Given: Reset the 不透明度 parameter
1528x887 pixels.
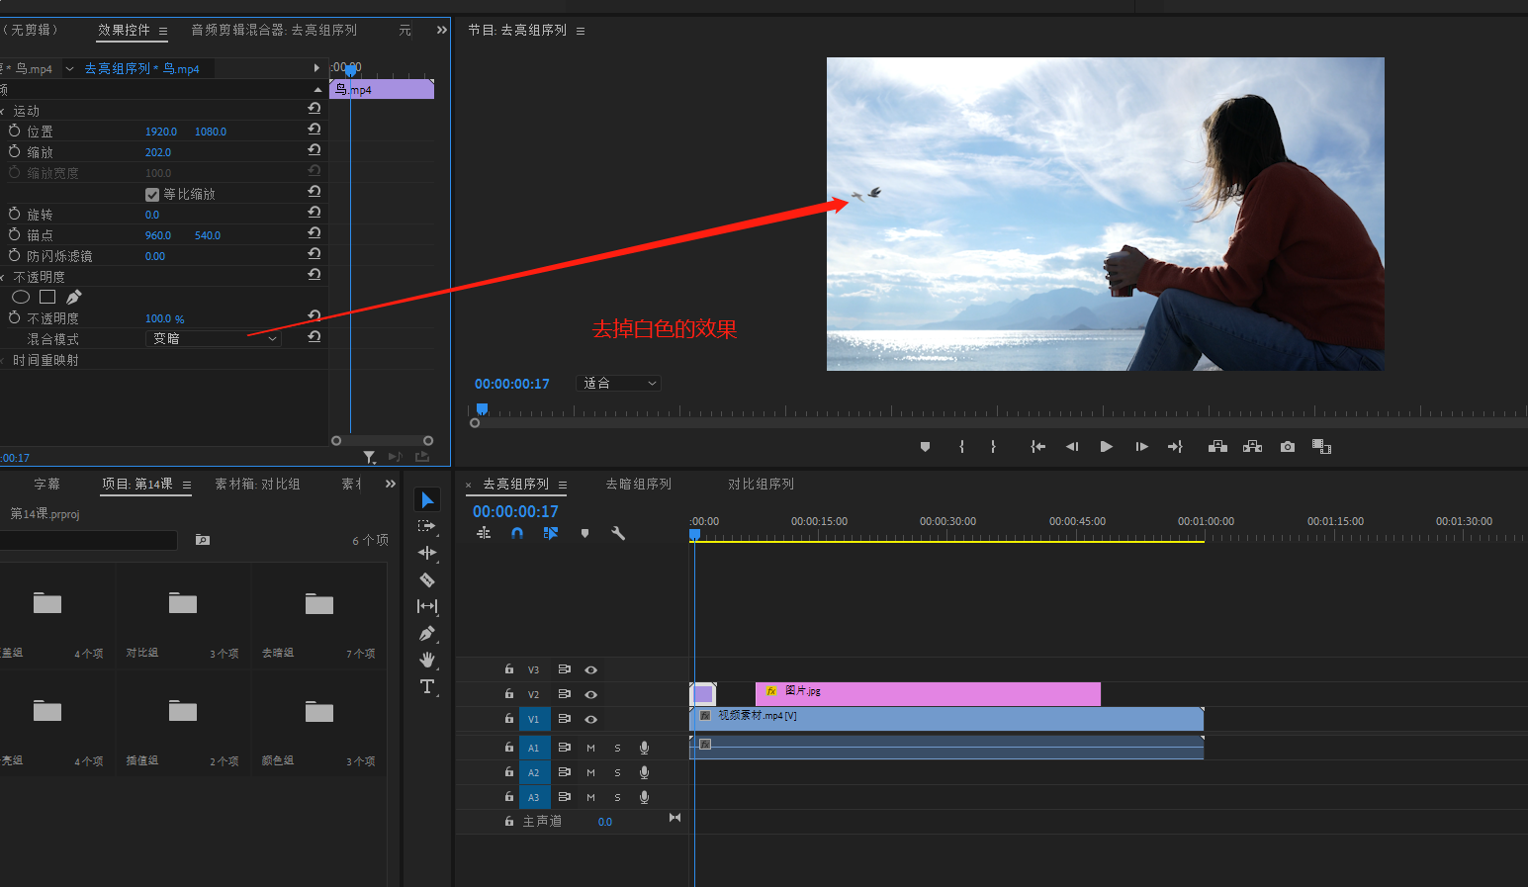Looking at the screenshot, I should (314, 316).
